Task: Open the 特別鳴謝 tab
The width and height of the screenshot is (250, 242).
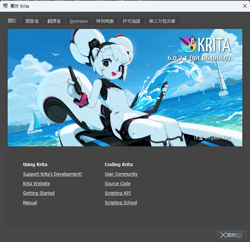Action: coord(105,21)
